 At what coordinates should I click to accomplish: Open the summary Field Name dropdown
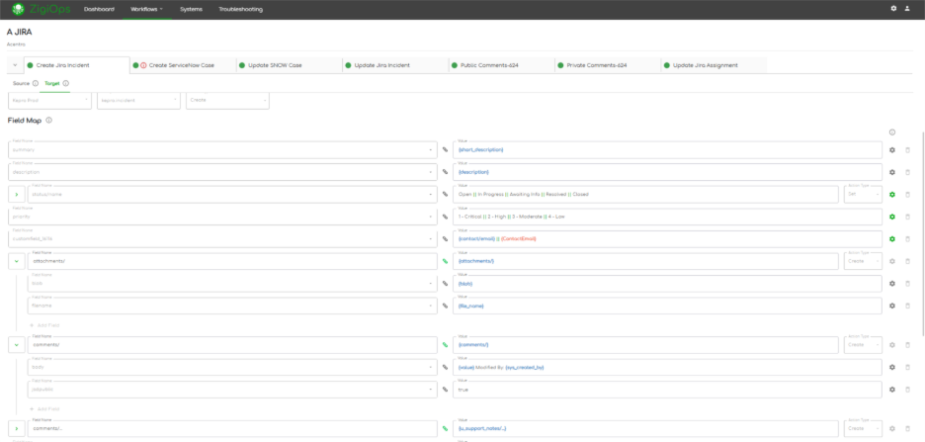point(222,150)
